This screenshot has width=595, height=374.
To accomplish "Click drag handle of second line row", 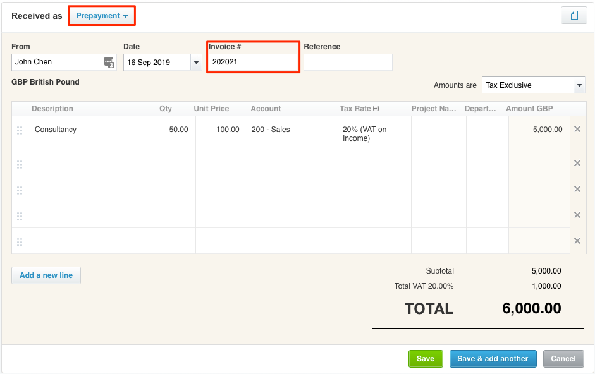I will point(20,164).
